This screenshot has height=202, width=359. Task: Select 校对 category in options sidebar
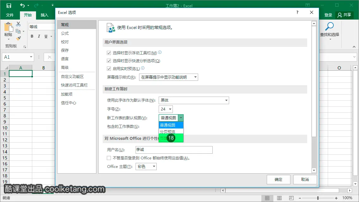click(x=77, y=42)
